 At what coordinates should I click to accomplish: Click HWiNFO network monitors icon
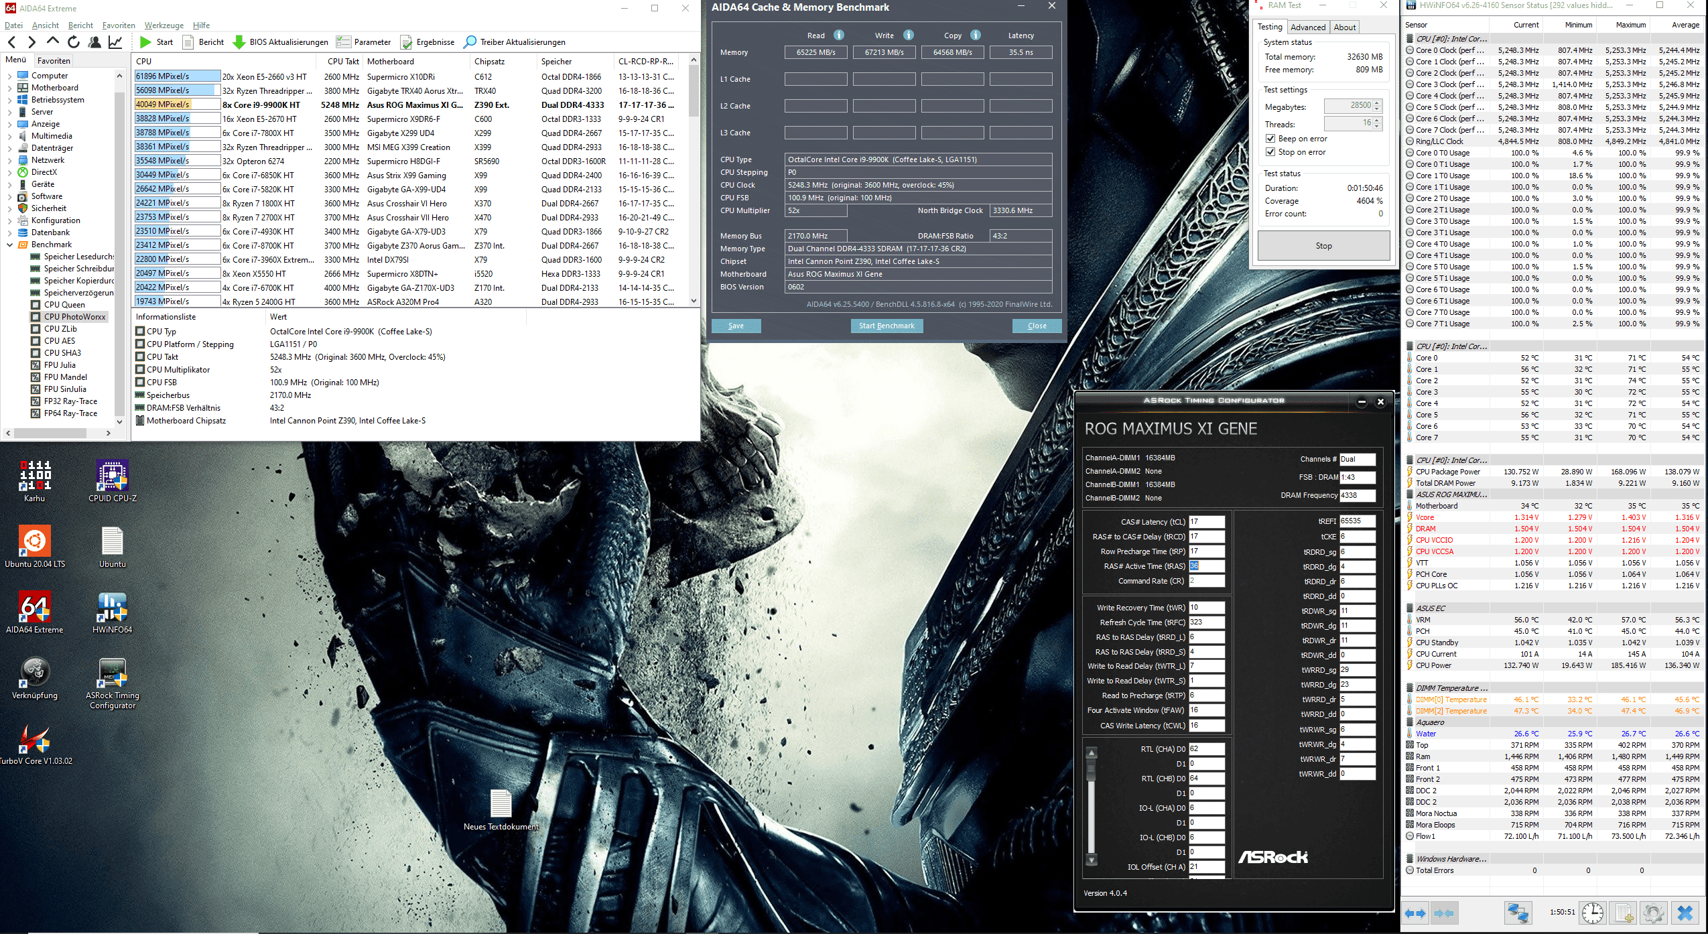1517,913
